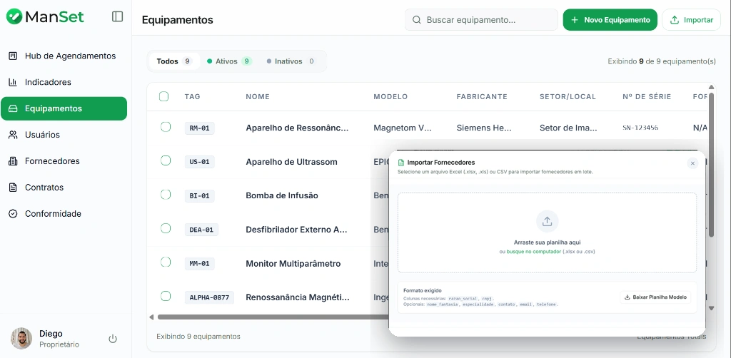Click the Hub de Agendamentos sidebar icon
This screenshot has height=358, width=731.
click(13, 56)
